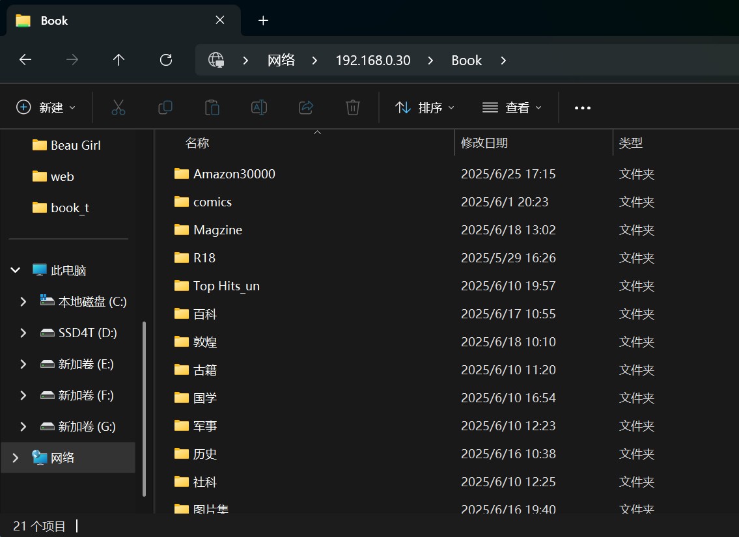Close the Book tab
Viewport: 739px width, 537px height.
coord(219,20)
